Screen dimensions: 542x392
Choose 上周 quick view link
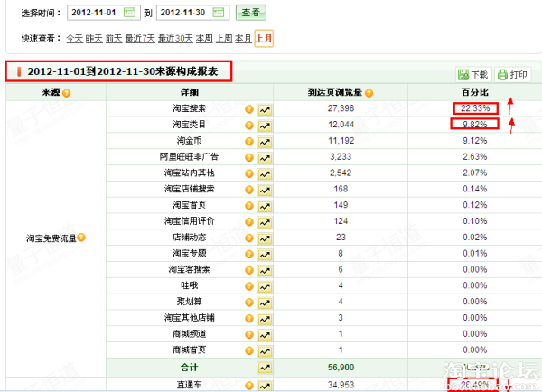(224, 38)
